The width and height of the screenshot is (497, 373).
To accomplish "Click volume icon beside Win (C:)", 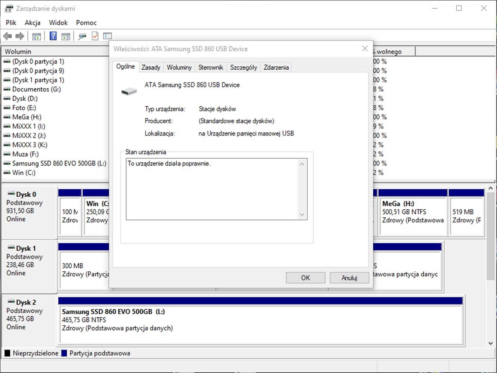I will click(x=7, y=173).
